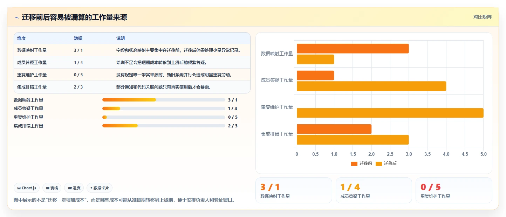The width and height of the screenshot is (506, 217).
Task: Click description starting 培训不足会把短期成本
Action: 162,63
